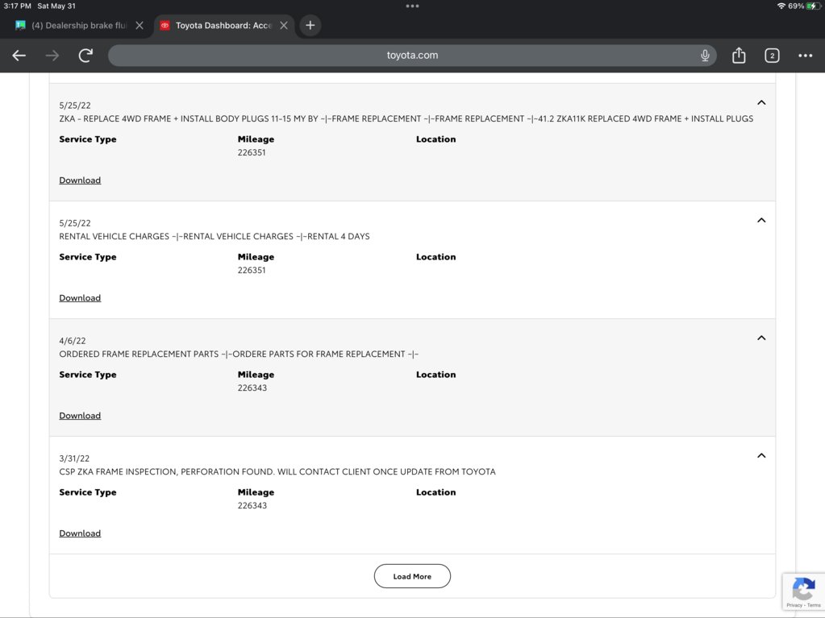
Task: Download the ordered frame replacement parts record
Action: [x=80, y=416]
